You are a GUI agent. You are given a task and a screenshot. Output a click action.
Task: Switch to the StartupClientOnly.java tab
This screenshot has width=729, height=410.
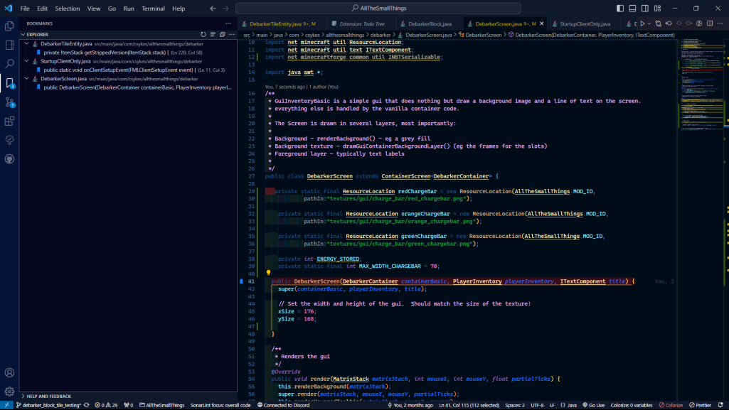click(585, 23)
